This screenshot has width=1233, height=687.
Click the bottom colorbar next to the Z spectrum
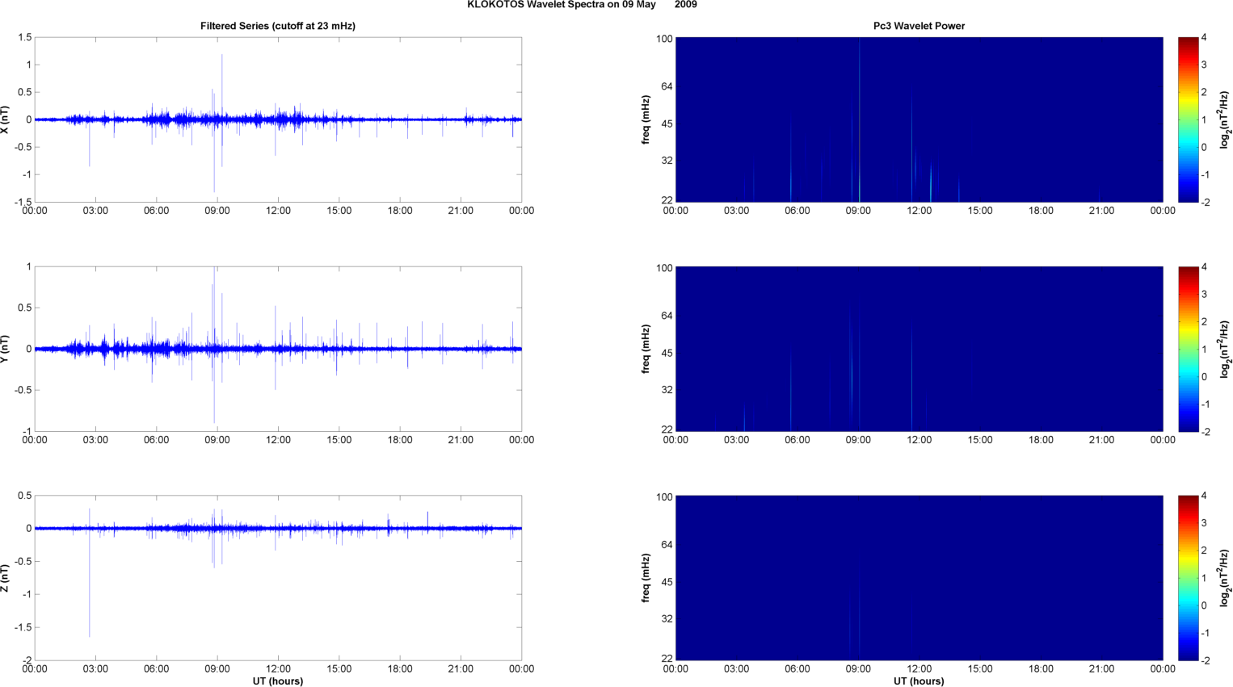pos(1188,578)
